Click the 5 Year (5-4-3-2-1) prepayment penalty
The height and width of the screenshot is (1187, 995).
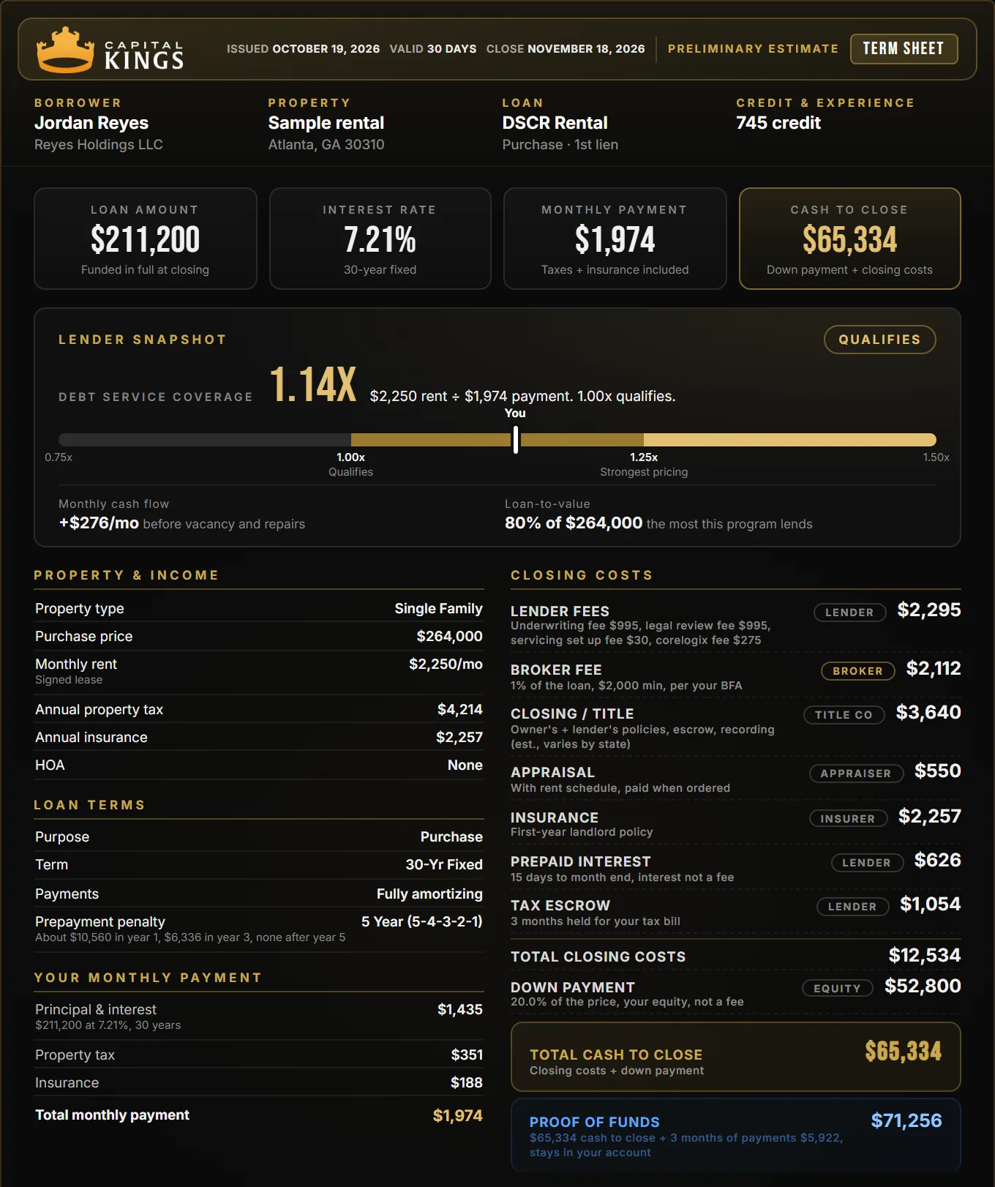coord(422,922)
